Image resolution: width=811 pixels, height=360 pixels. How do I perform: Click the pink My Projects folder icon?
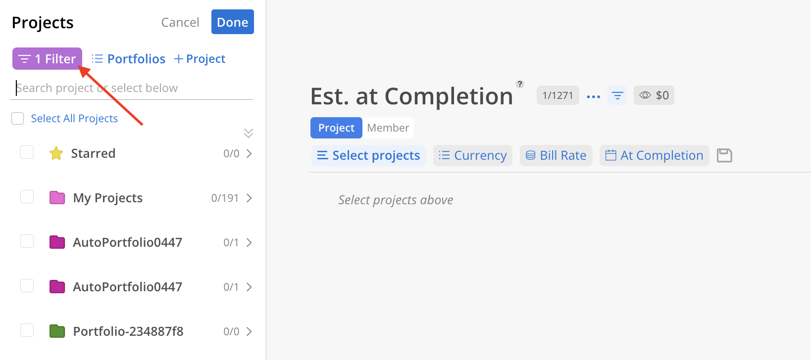point(57,198)
